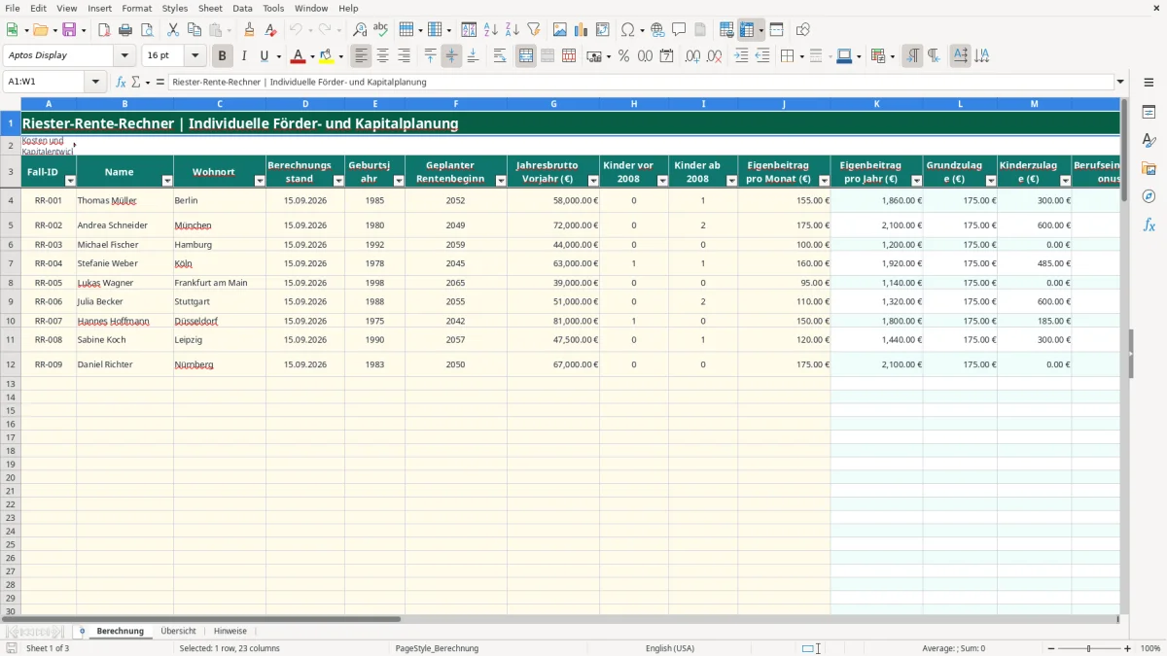Click the zoom out minus button
Image resolution: width=1167 pixels, height=656 pixels.
1050,648
